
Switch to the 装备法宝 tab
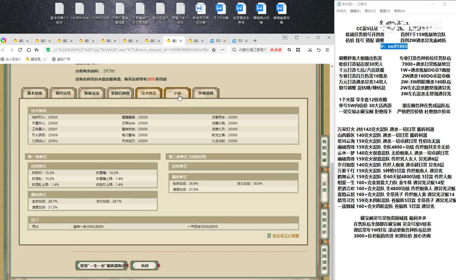[x=91, y=93]
